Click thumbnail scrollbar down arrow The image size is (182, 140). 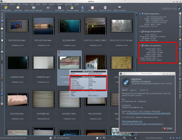[x=136, y=134]
